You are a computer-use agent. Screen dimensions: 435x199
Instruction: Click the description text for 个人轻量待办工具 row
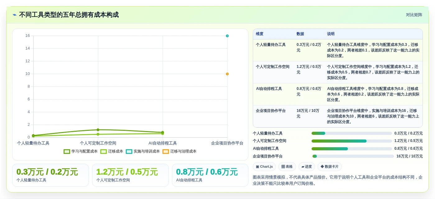coord(373,51)
